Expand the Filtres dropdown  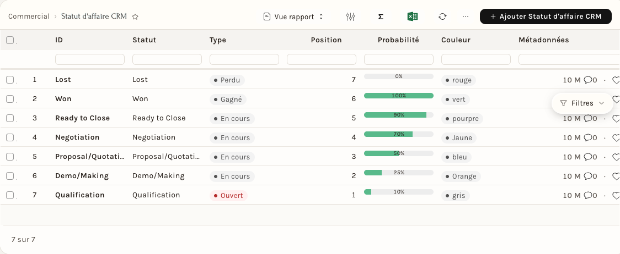(582, 103)
